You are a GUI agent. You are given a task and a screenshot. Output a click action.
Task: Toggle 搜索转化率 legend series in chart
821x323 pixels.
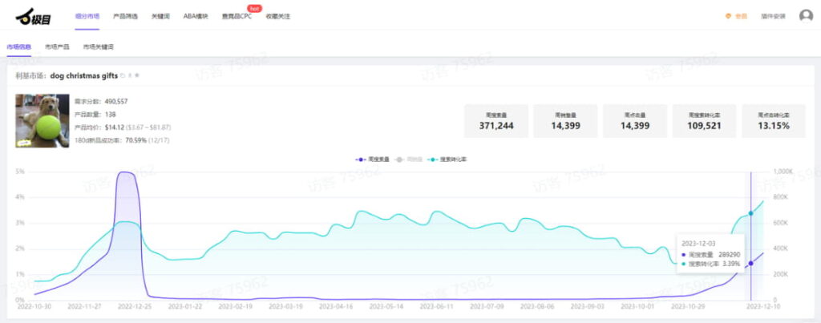[x=448, y=159]
